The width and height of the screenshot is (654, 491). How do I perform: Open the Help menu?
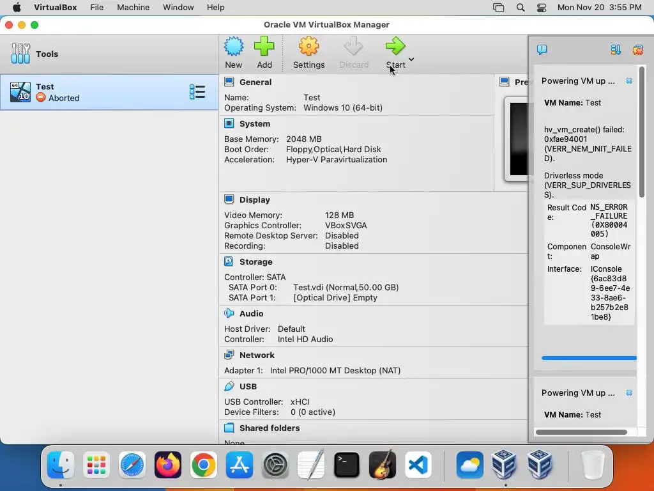click(x=216, y=7)
